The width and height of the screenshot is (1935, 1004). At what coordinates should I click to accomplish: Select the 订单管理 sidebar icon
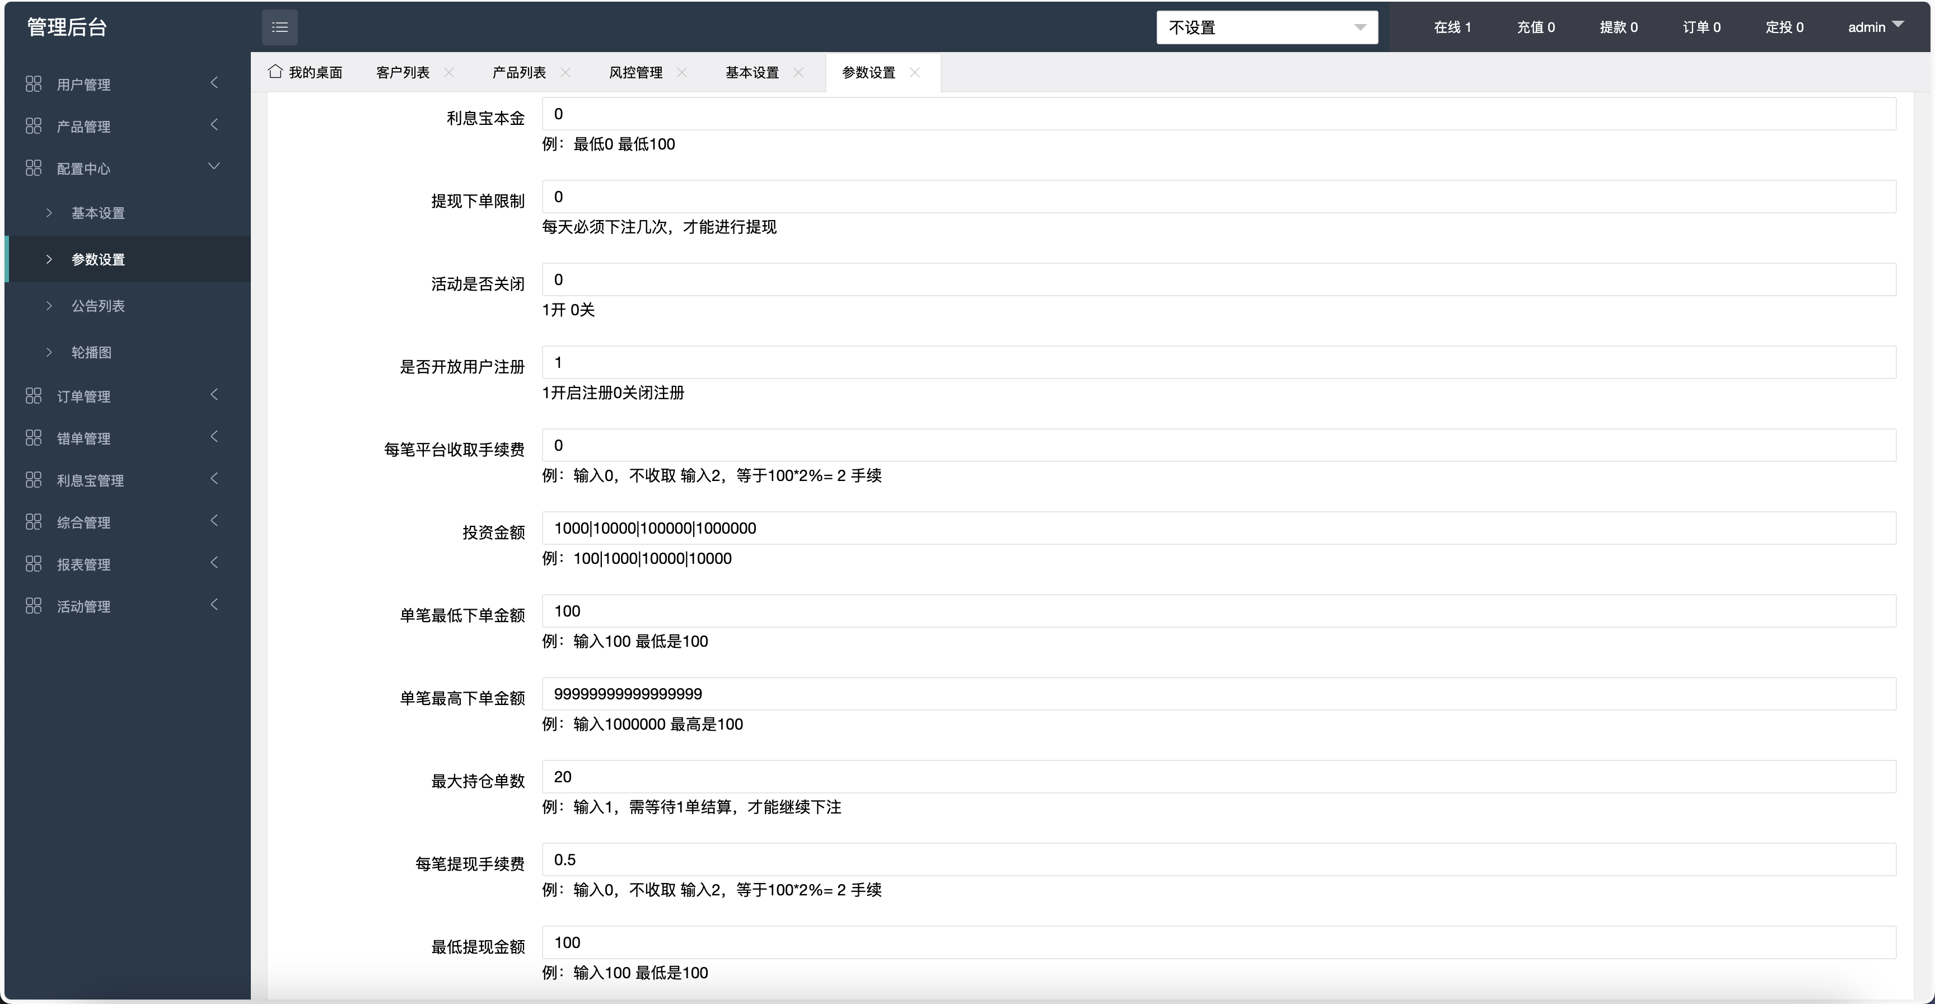click(x=34, y=395)
